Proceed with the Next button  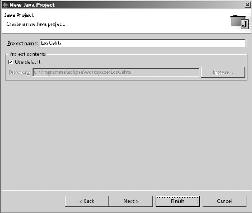pyautogui.click(x=131, y=201)
